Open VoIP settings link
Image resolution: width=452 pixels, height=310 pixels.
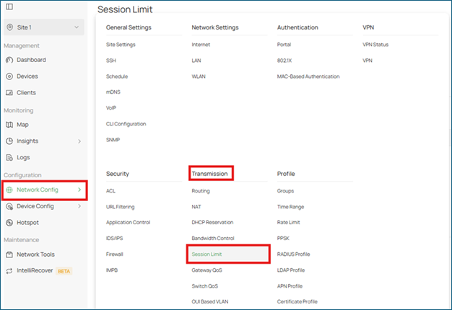coord(111,108)
